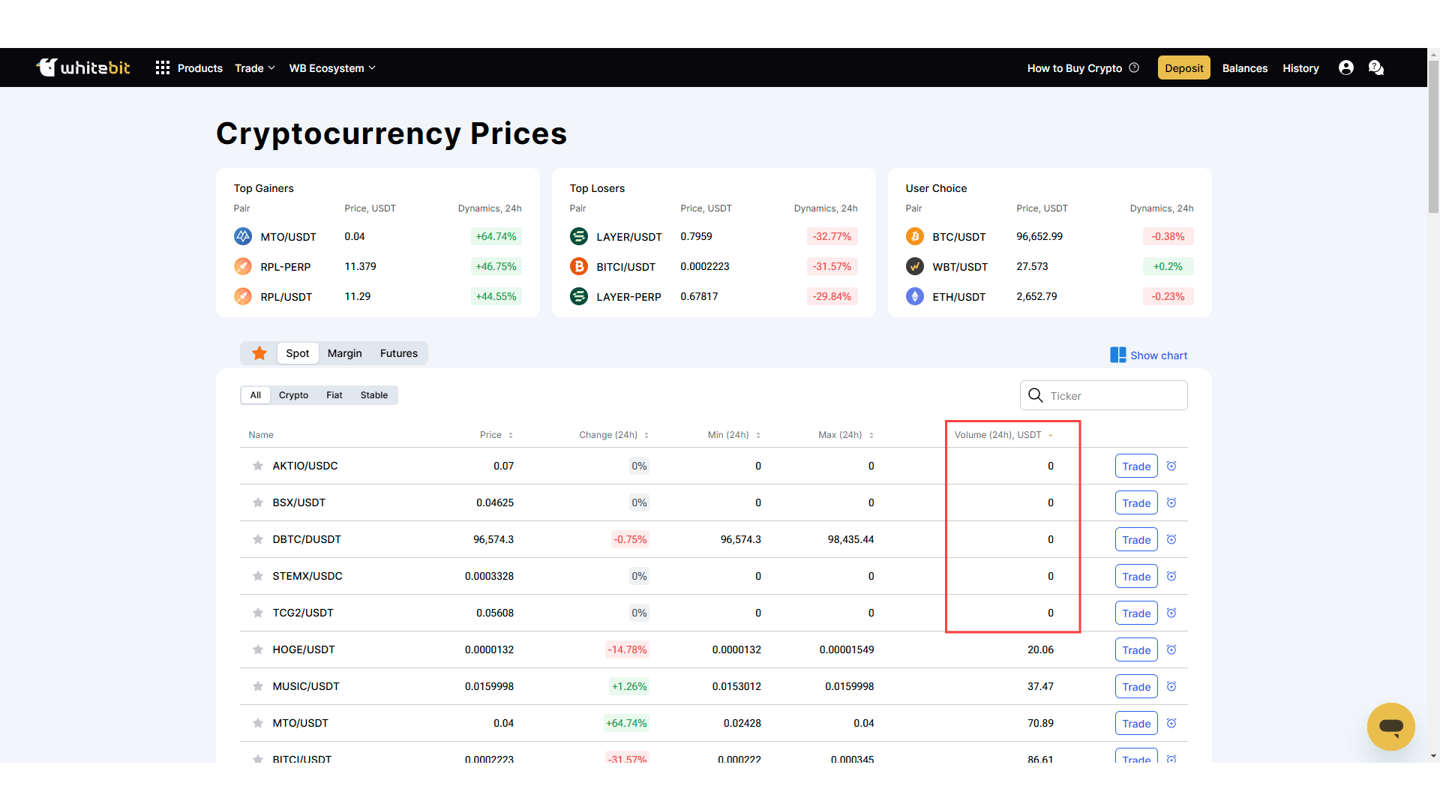
Task: Sort table by Volume (24h), USDT column
Action: point(1003,435)
